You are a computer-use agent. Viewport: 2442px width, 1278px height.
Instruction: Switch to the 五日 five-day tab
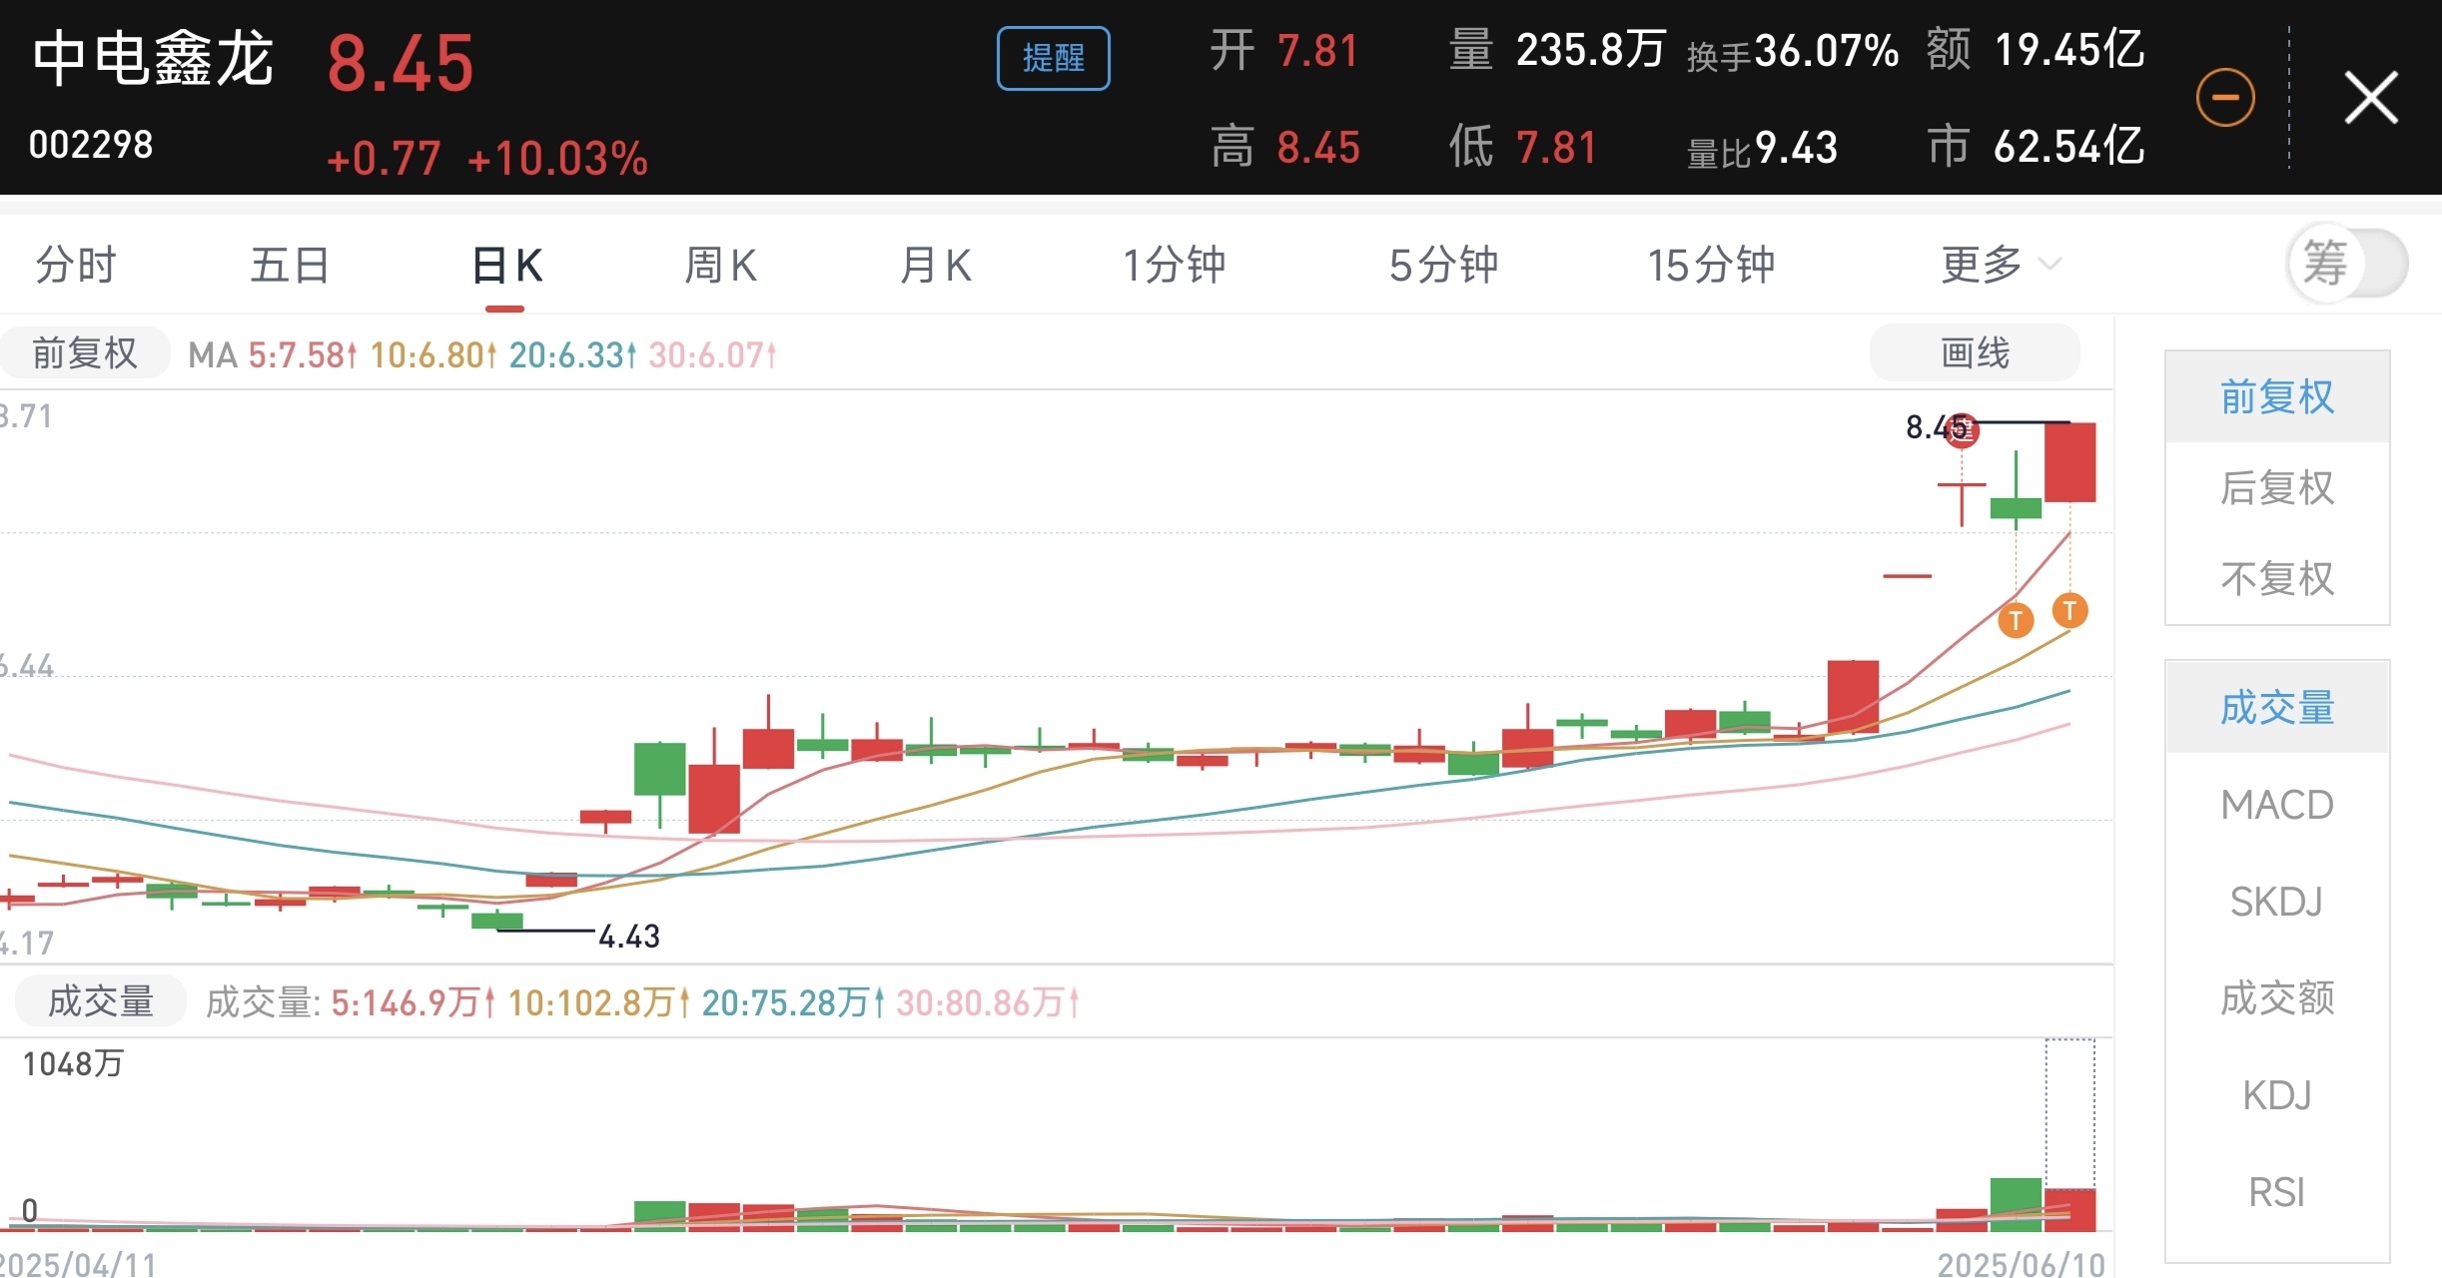(x=290, y=266)
